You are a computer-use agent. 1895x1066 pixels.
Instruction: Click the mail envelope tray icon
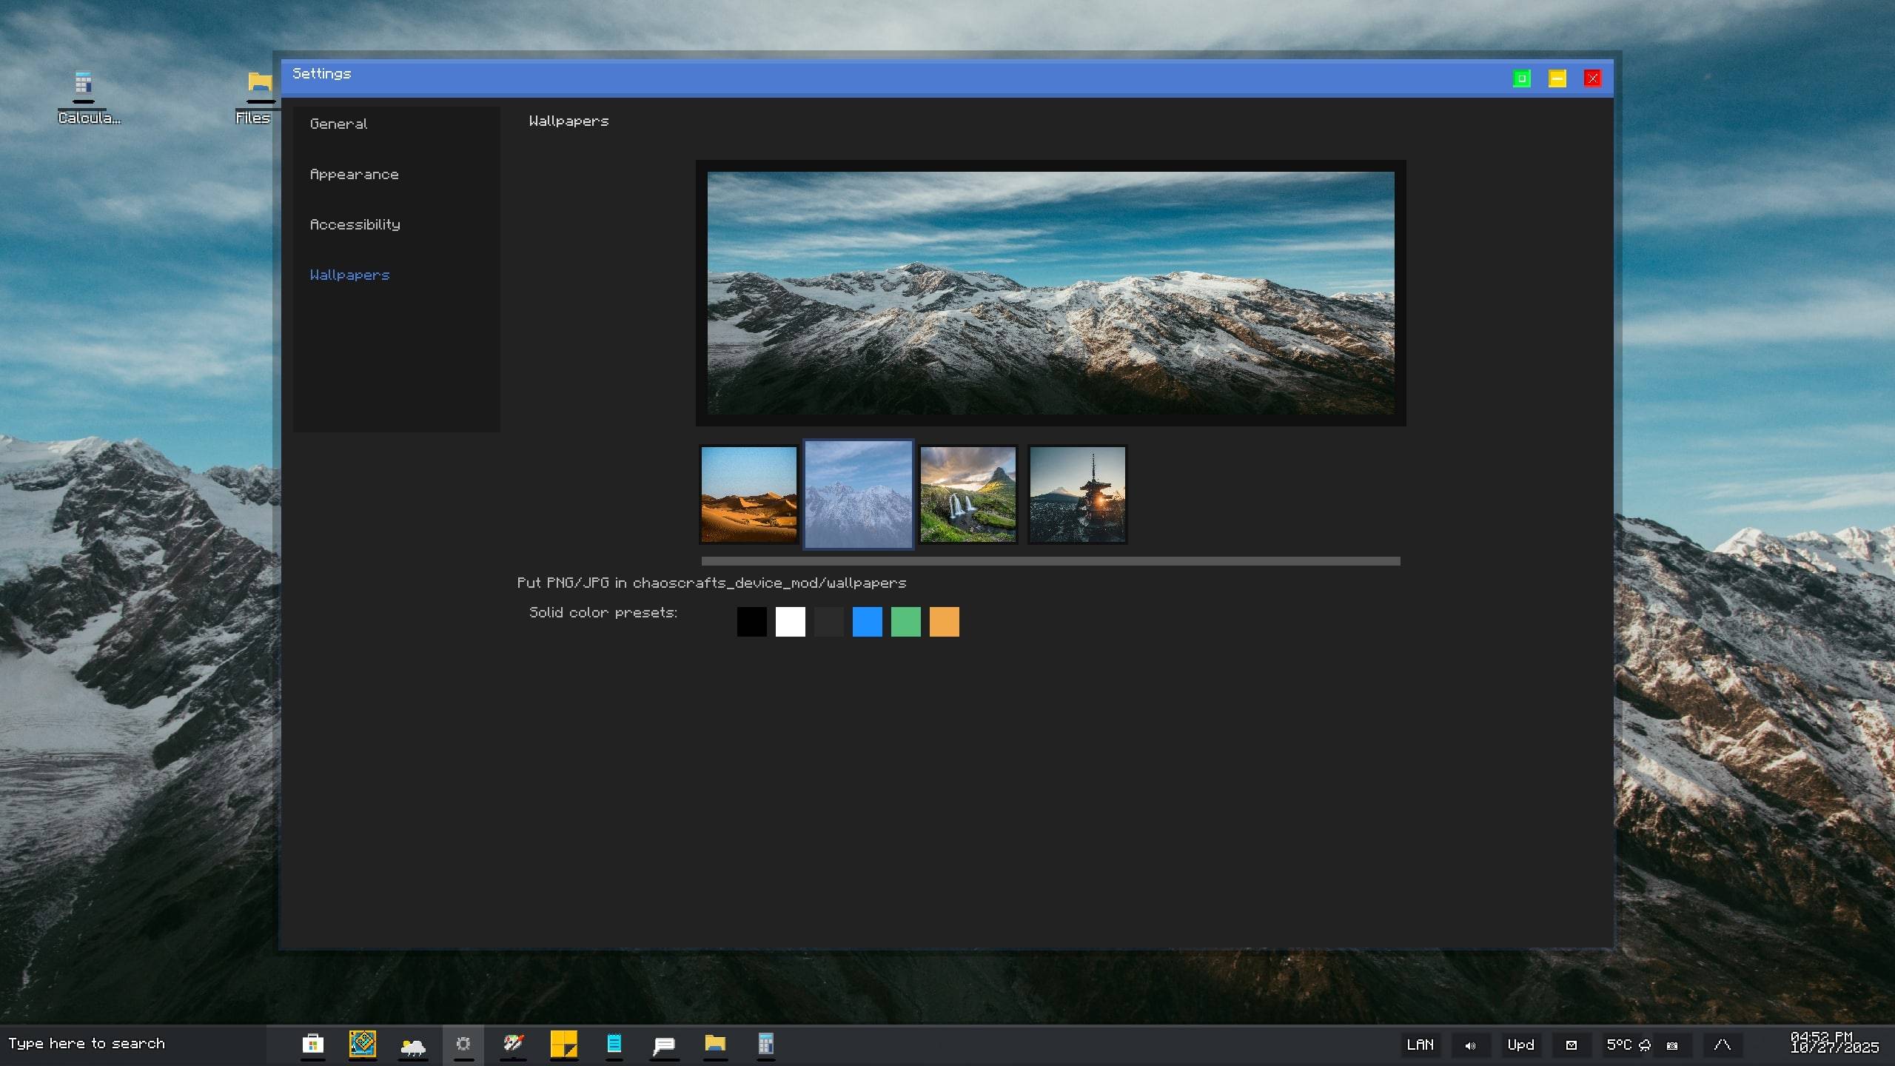point(1571,1045)
